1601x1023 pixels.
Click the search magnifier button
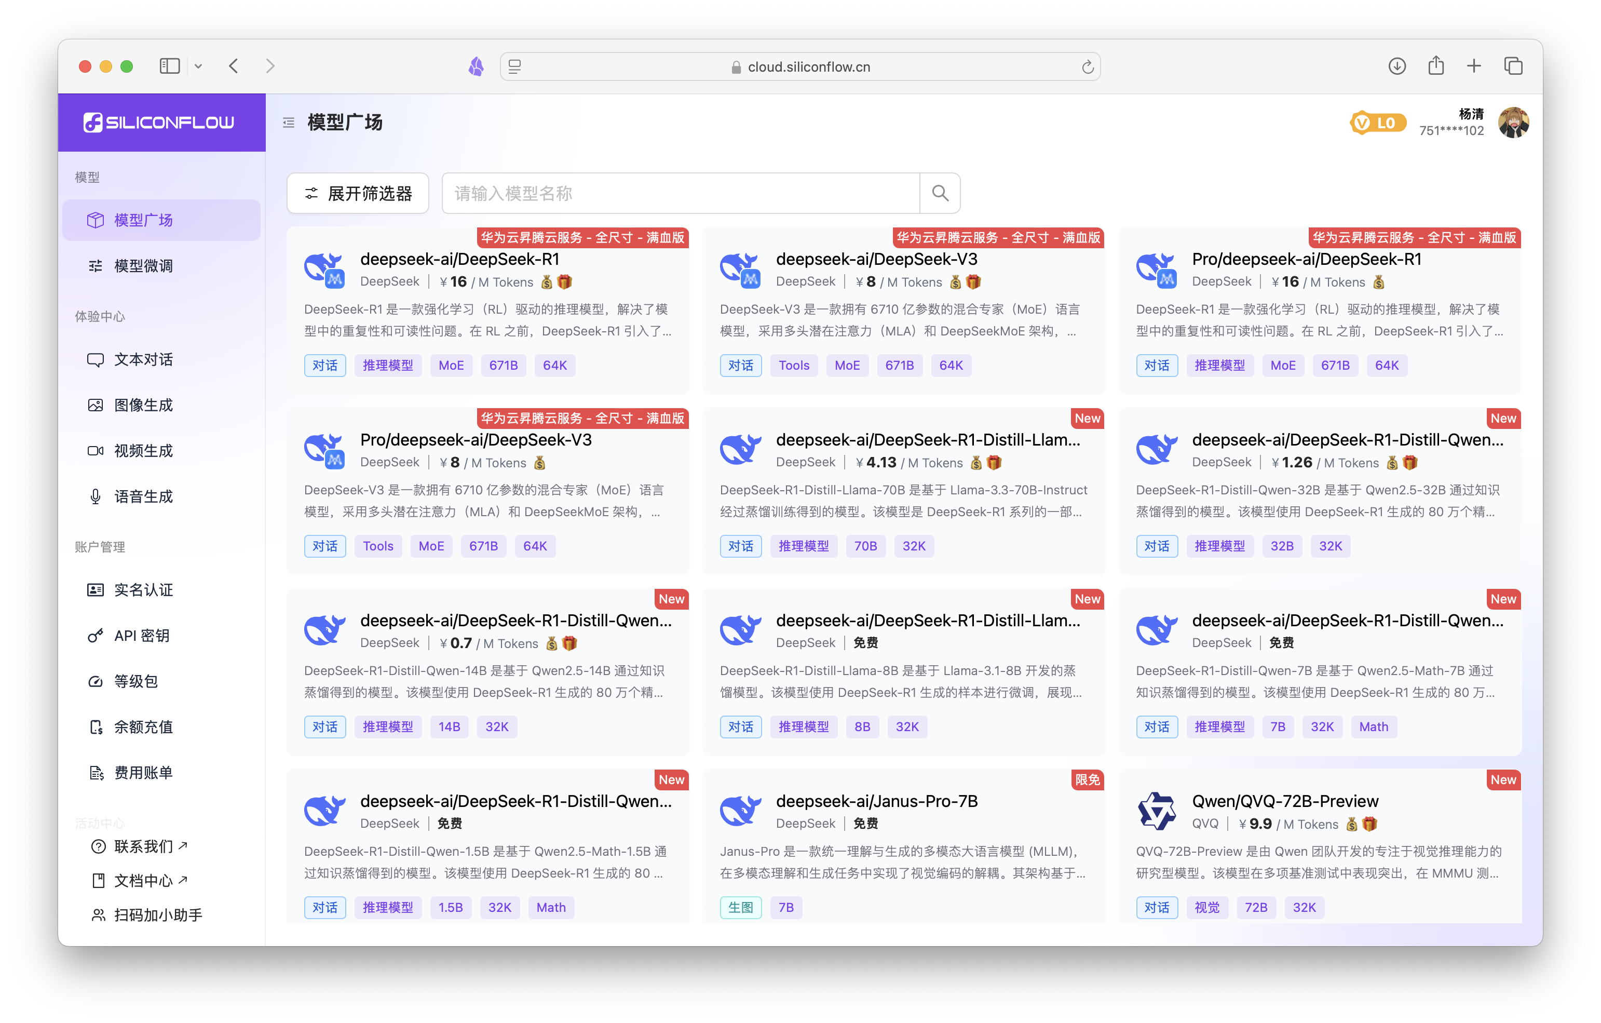(x=940, y=194)
